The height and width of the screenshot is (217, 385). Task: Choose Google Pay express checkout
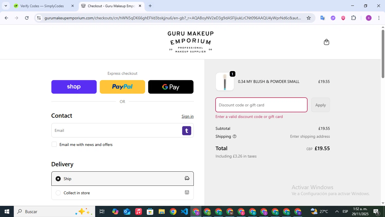click(x=171, y=87)
